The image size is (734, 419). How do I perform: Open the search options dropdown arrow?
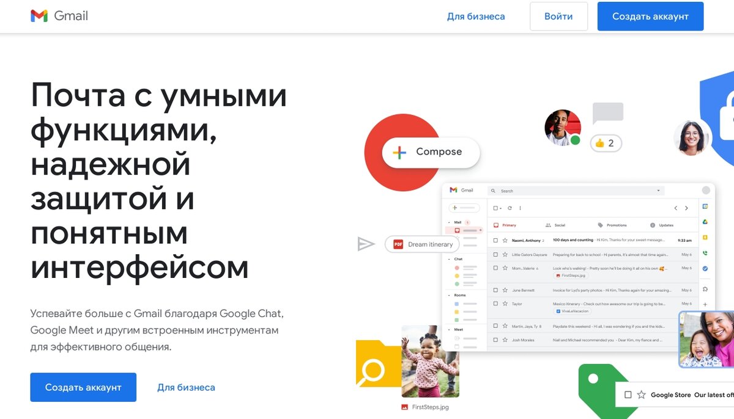[659, 190]
